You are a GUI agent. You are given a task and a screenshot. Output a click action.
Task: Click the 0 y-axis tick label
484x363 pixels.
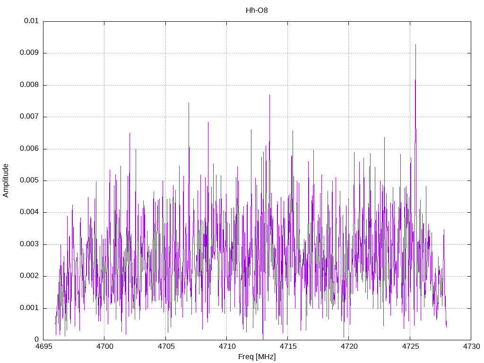tap(36, 340)
